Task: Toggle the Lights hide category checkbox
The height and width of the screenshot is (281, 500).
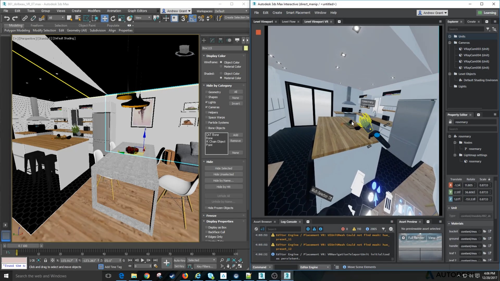Action: [x=207, y=102]
